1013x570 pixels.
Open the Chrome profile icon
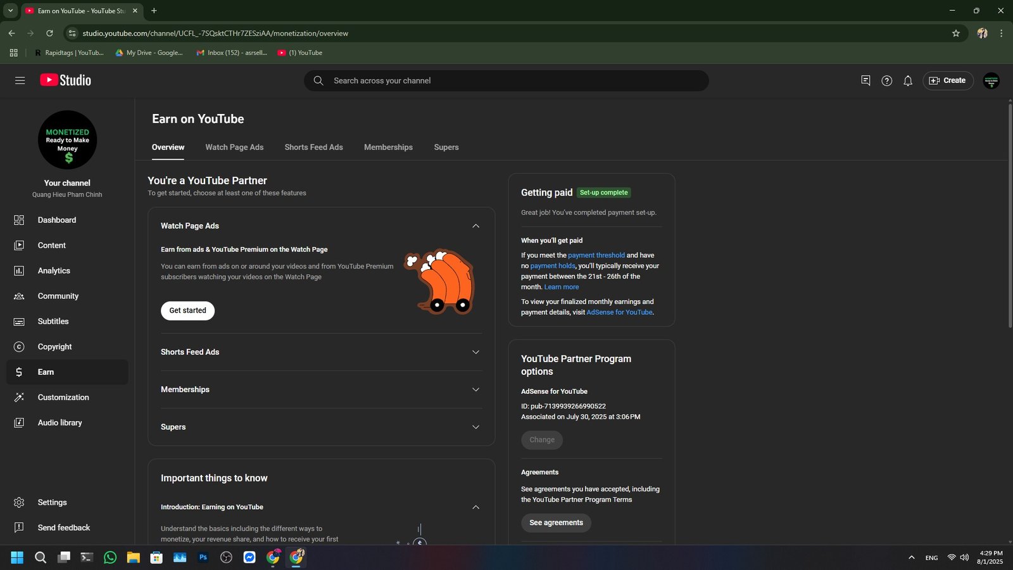point(982,33)
